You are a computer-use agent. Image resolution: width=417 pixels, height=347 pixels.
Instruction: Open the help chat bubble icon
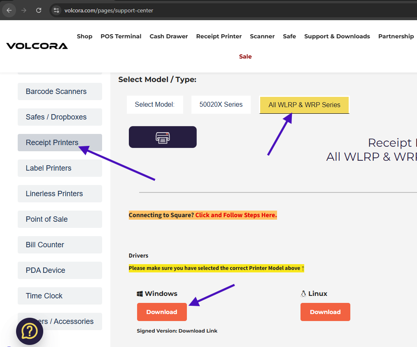pos(30,331)
